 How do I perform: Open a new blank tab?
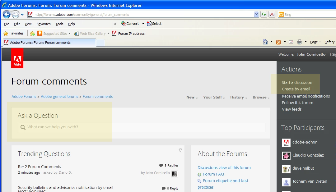click(x=100, y=43)
